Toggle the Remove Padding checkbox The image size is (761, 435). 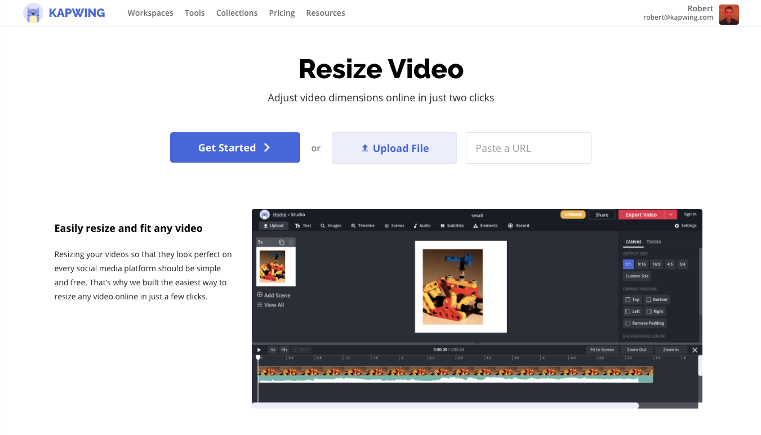click(x=628, y=323)
